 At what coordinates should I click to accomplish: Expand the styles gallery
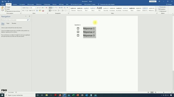(156, 11)
